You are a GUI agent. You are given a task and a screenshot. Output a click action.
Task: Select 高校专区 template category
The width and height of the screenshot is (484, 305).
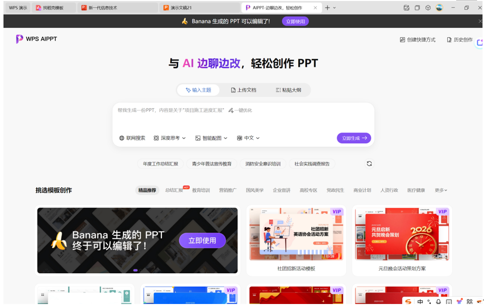click(308, 190)
